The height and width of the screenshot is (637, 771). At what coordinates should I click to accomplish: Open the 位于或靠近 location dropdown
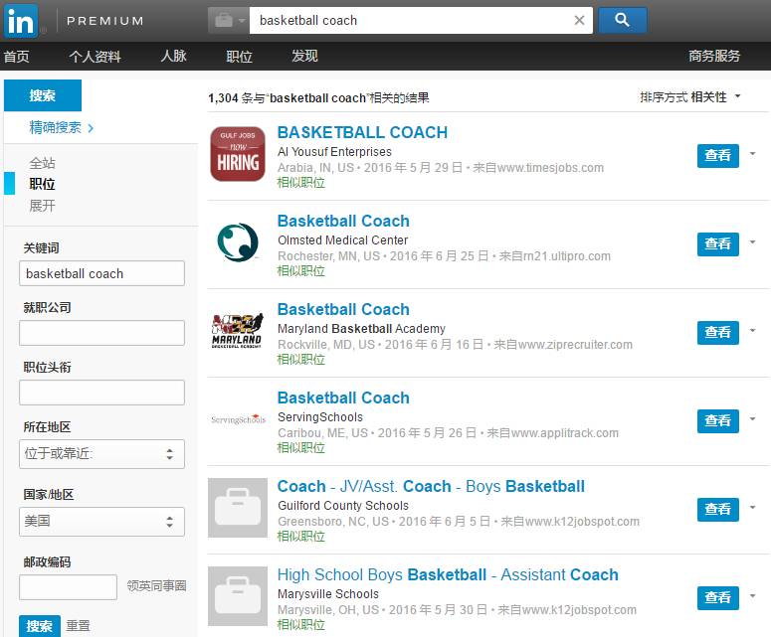point(101,454)
